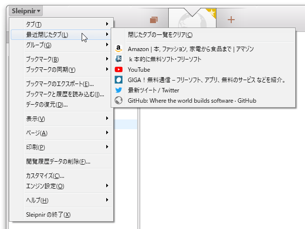This screenshot has height=229, width=305.
Task: Click the blue k site favicon
Action: click(119, 59)
